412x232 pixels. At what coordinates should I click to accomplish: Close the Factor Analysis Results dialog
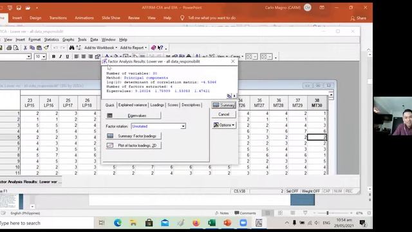233,61
